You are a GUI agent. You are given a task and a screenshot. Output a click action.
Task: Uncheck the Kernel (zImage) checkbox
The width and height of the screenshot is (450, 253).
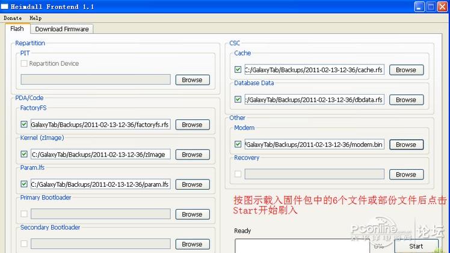24,154
